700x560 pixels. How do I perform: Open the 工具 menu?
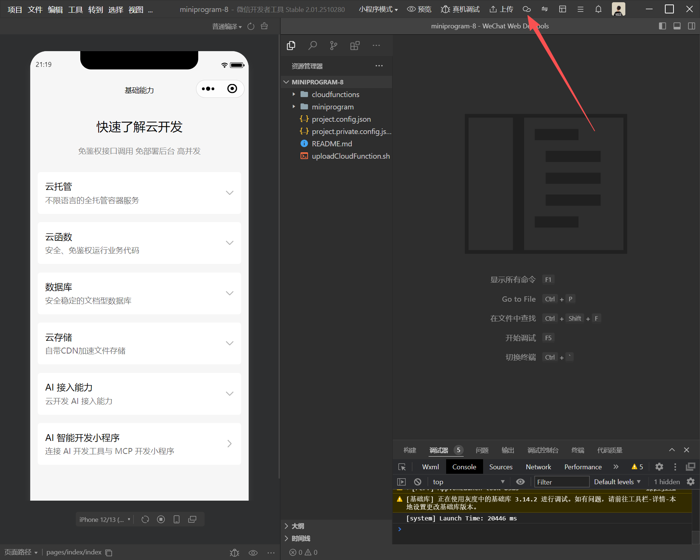tap(75, 10)
